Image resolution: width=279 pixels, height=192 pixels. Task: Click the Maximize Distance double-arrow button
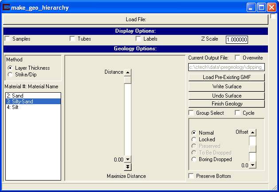128,167
